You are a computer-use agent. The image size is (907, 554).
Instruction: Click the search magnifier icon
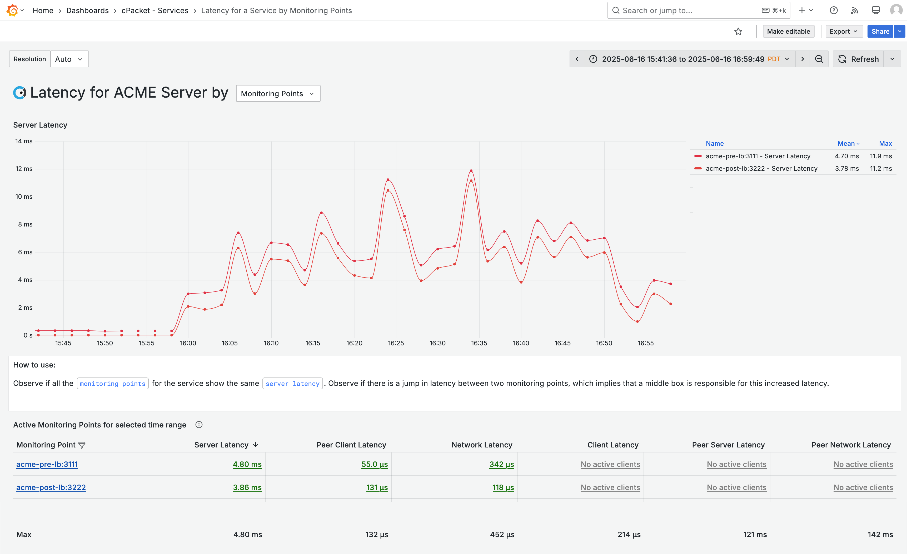tap(615, 10)
